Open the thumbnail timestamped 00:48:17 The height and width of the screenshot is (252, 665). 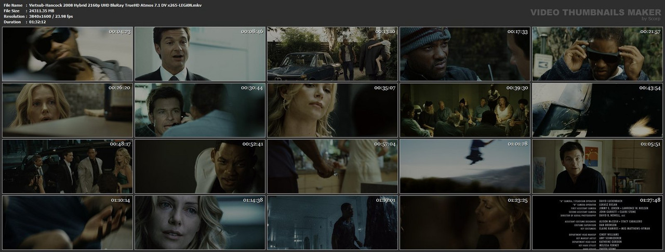[67, 166]
